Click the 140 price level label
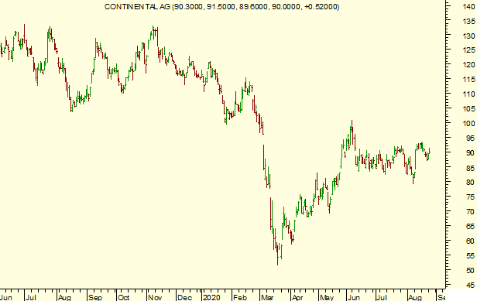 pos(468,6)
